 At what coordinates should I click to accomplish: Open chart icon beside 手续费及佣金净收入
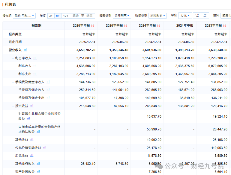(48, 82)
